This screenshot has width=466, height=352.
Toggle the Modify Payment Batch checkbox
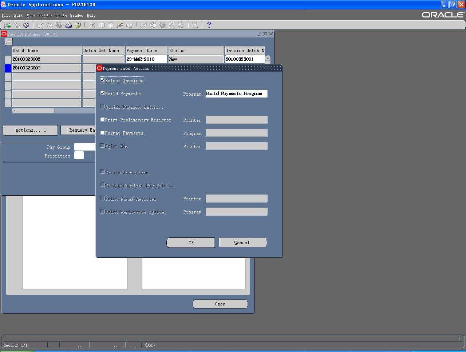(102, 106)
